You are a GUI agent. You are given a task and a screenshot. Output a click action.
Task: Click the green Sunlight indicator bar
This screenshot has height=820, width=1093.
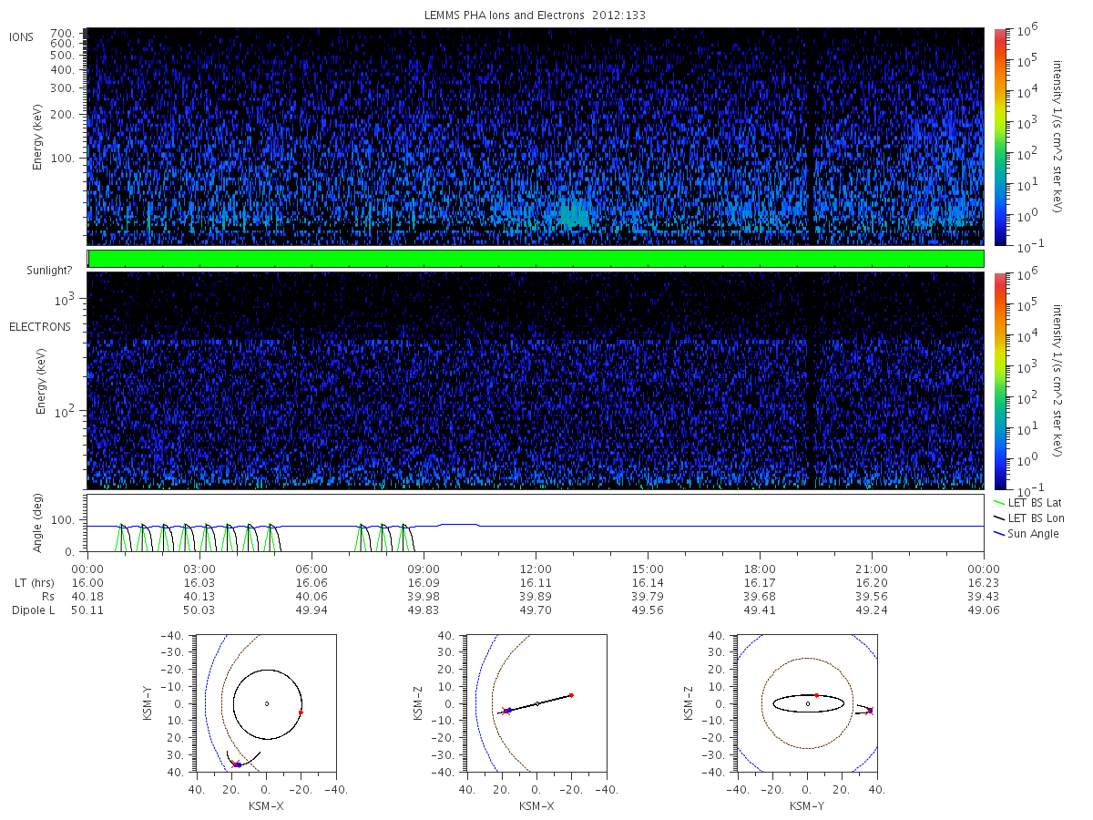pos(536,259)
